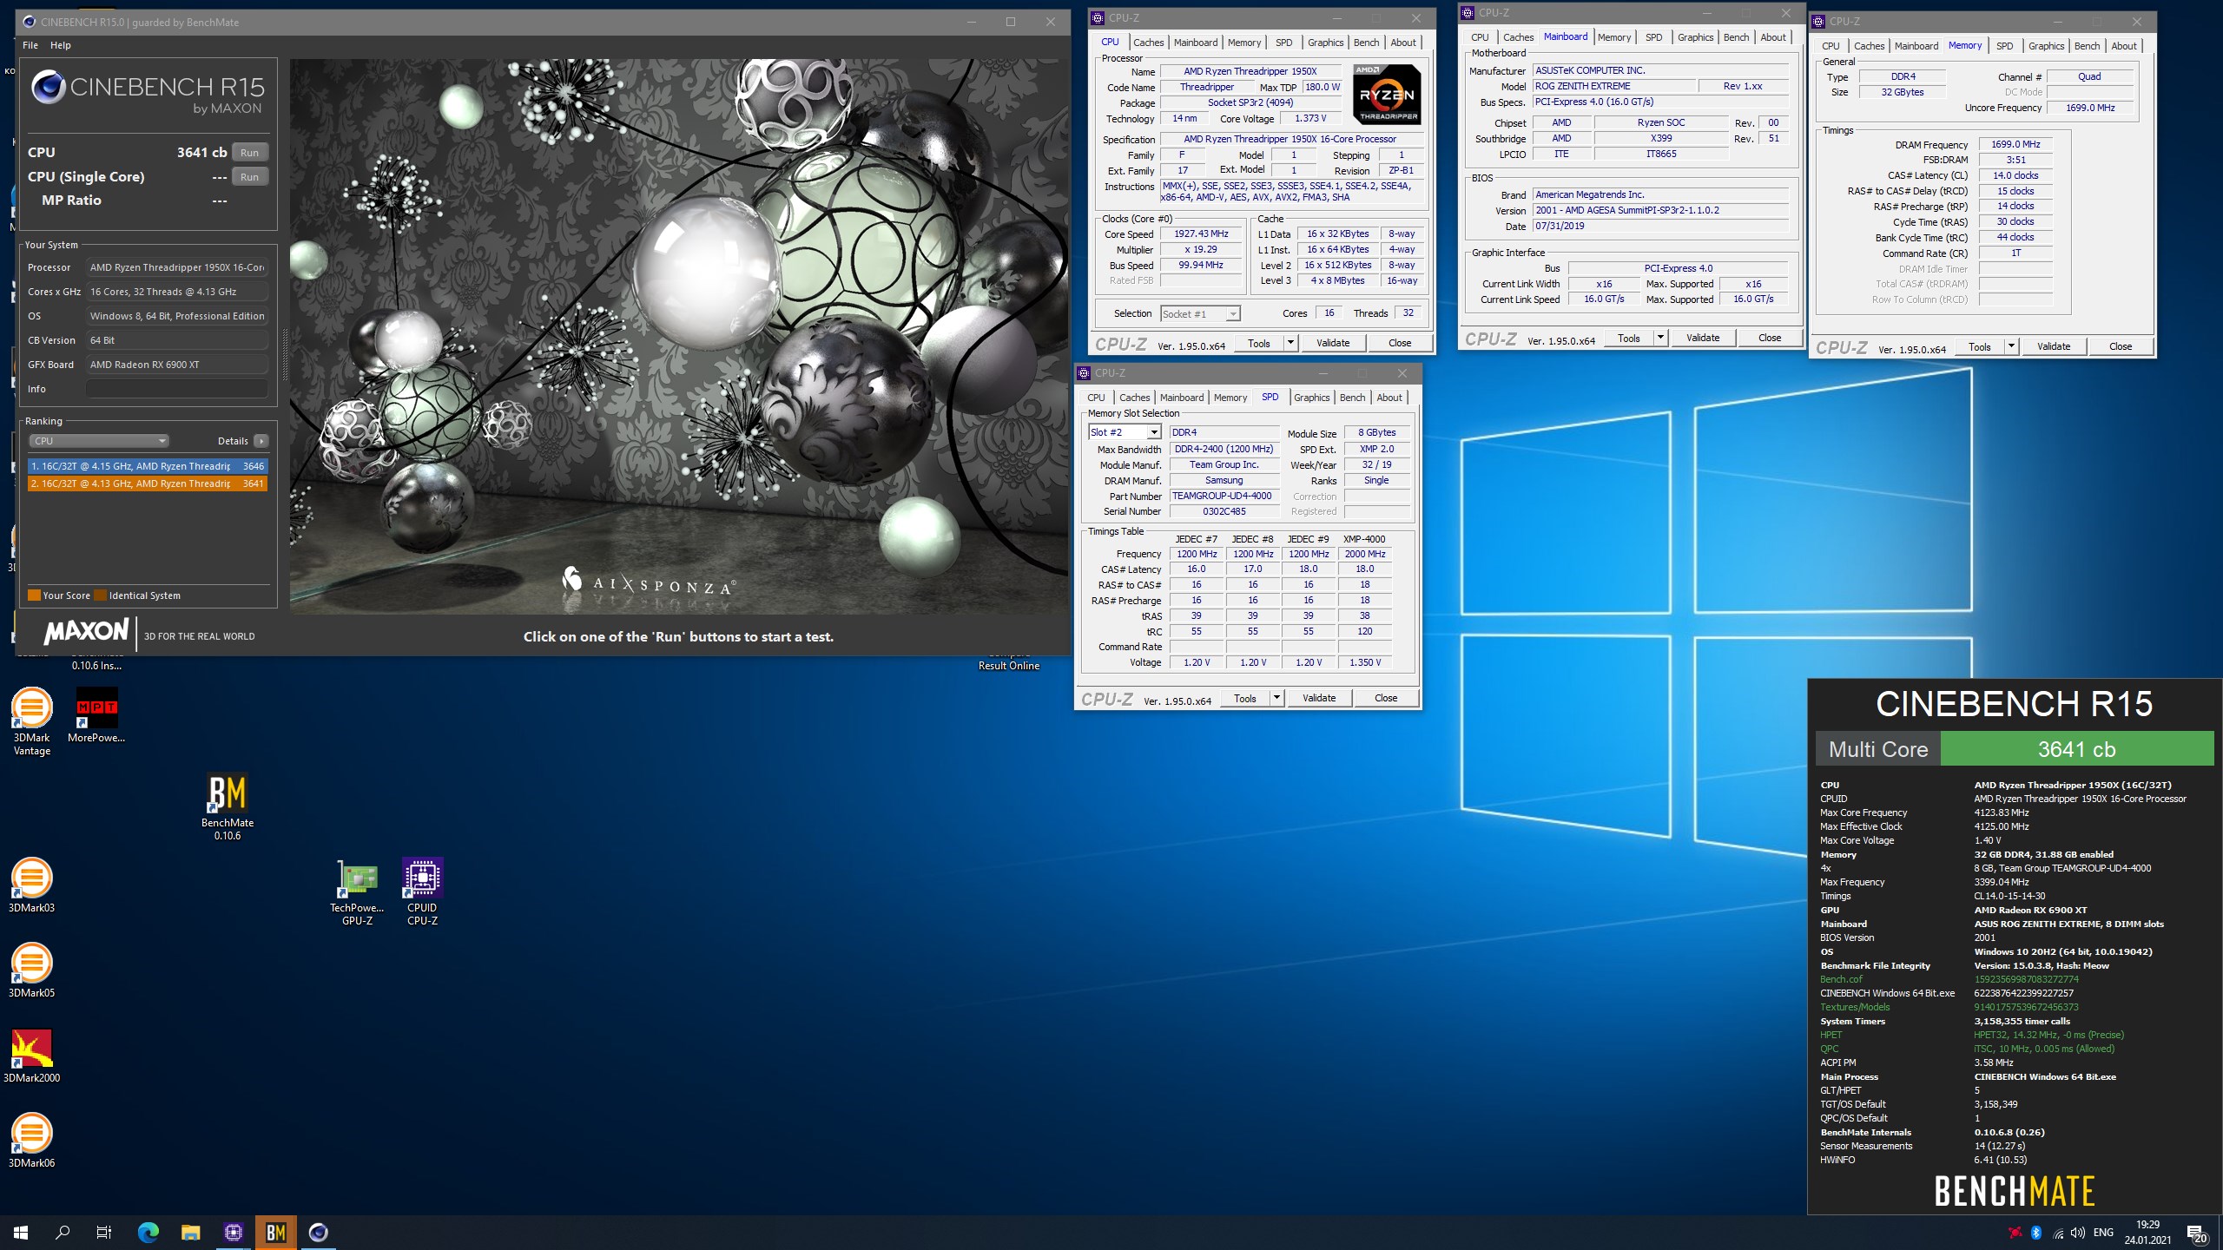
Task: Open Microsoft Edge from the taskbar
Action: (x=148, y=1233)
